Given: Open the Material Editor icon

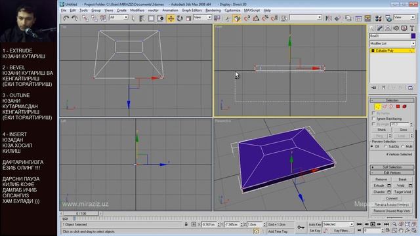Looking at the screenshot, I should [378, 18].
